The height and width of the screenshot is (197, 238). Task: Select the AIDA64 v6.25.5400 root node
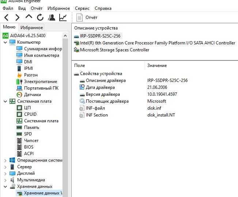[x=28, y=36]
